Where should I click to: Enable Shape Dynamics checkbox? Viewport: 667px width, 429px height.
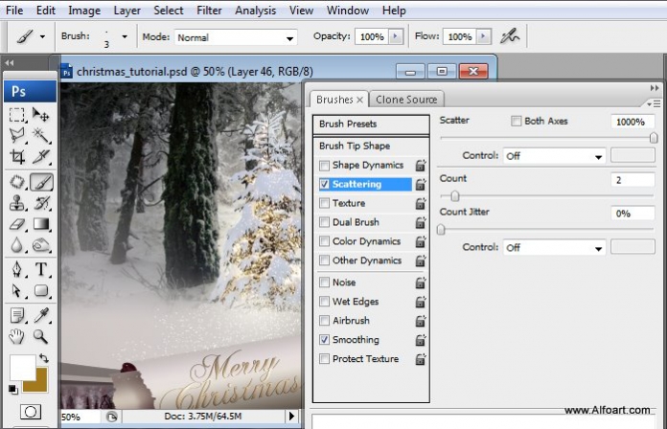coord(324,165)
